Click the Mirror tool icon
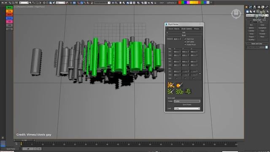The image size is (270, 152). (113, 3)
